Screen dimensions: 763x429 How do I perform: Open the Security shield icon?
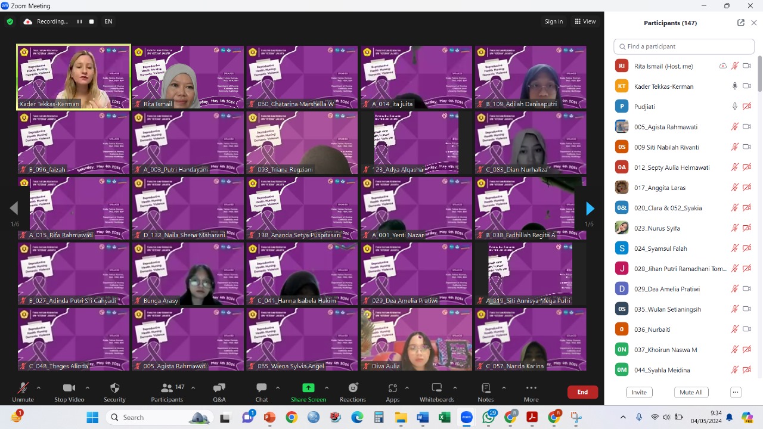tap(114, 388)
